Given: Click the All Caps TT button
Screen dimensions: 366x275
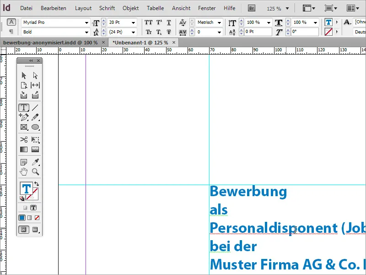Looking at the screenshot, I should (x=148, y=22).
